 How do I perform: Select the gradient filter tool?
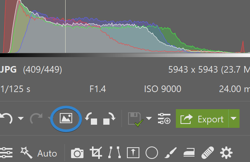click(133, 153)
